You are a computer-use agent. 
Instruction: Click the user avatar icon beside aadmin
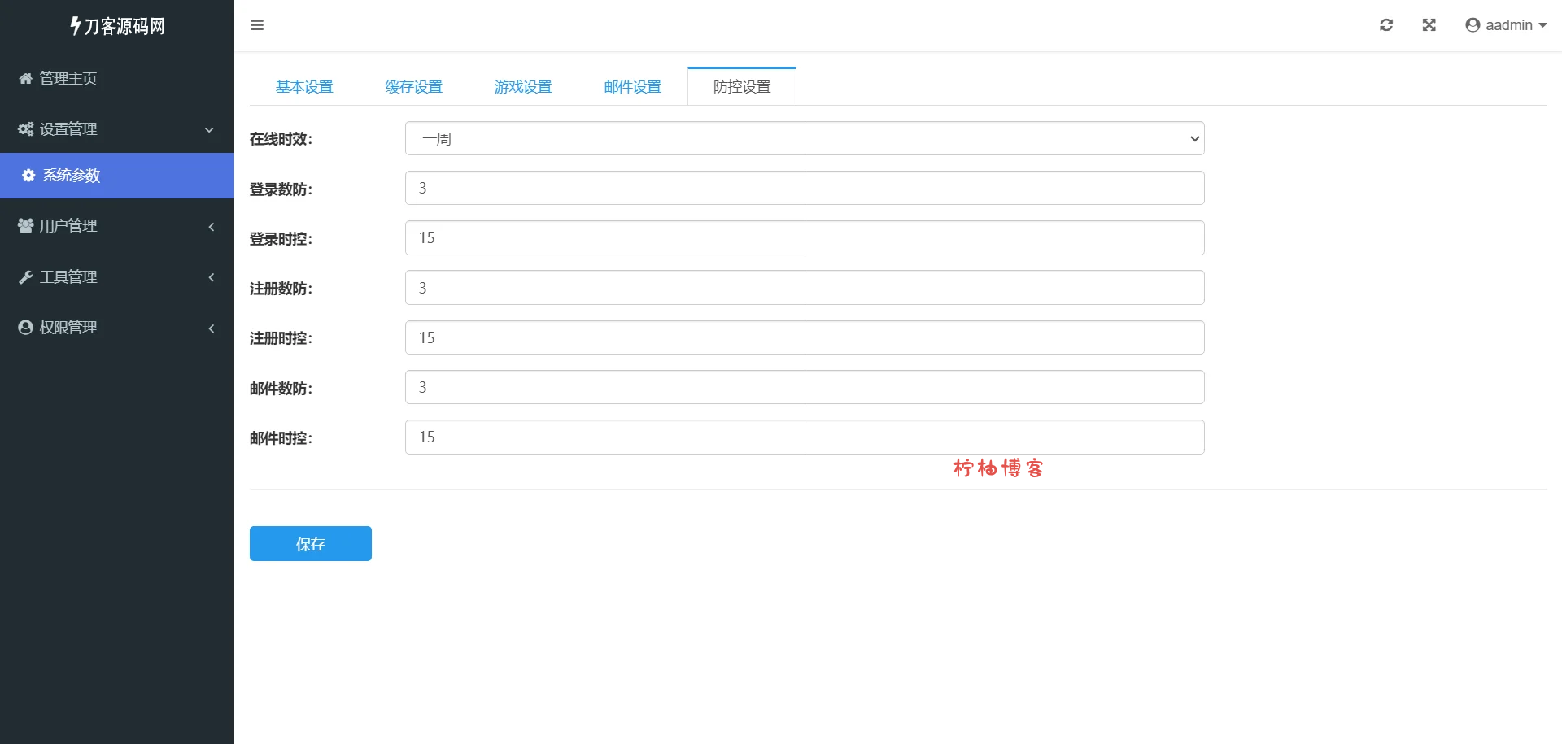tap(1473, 25)
